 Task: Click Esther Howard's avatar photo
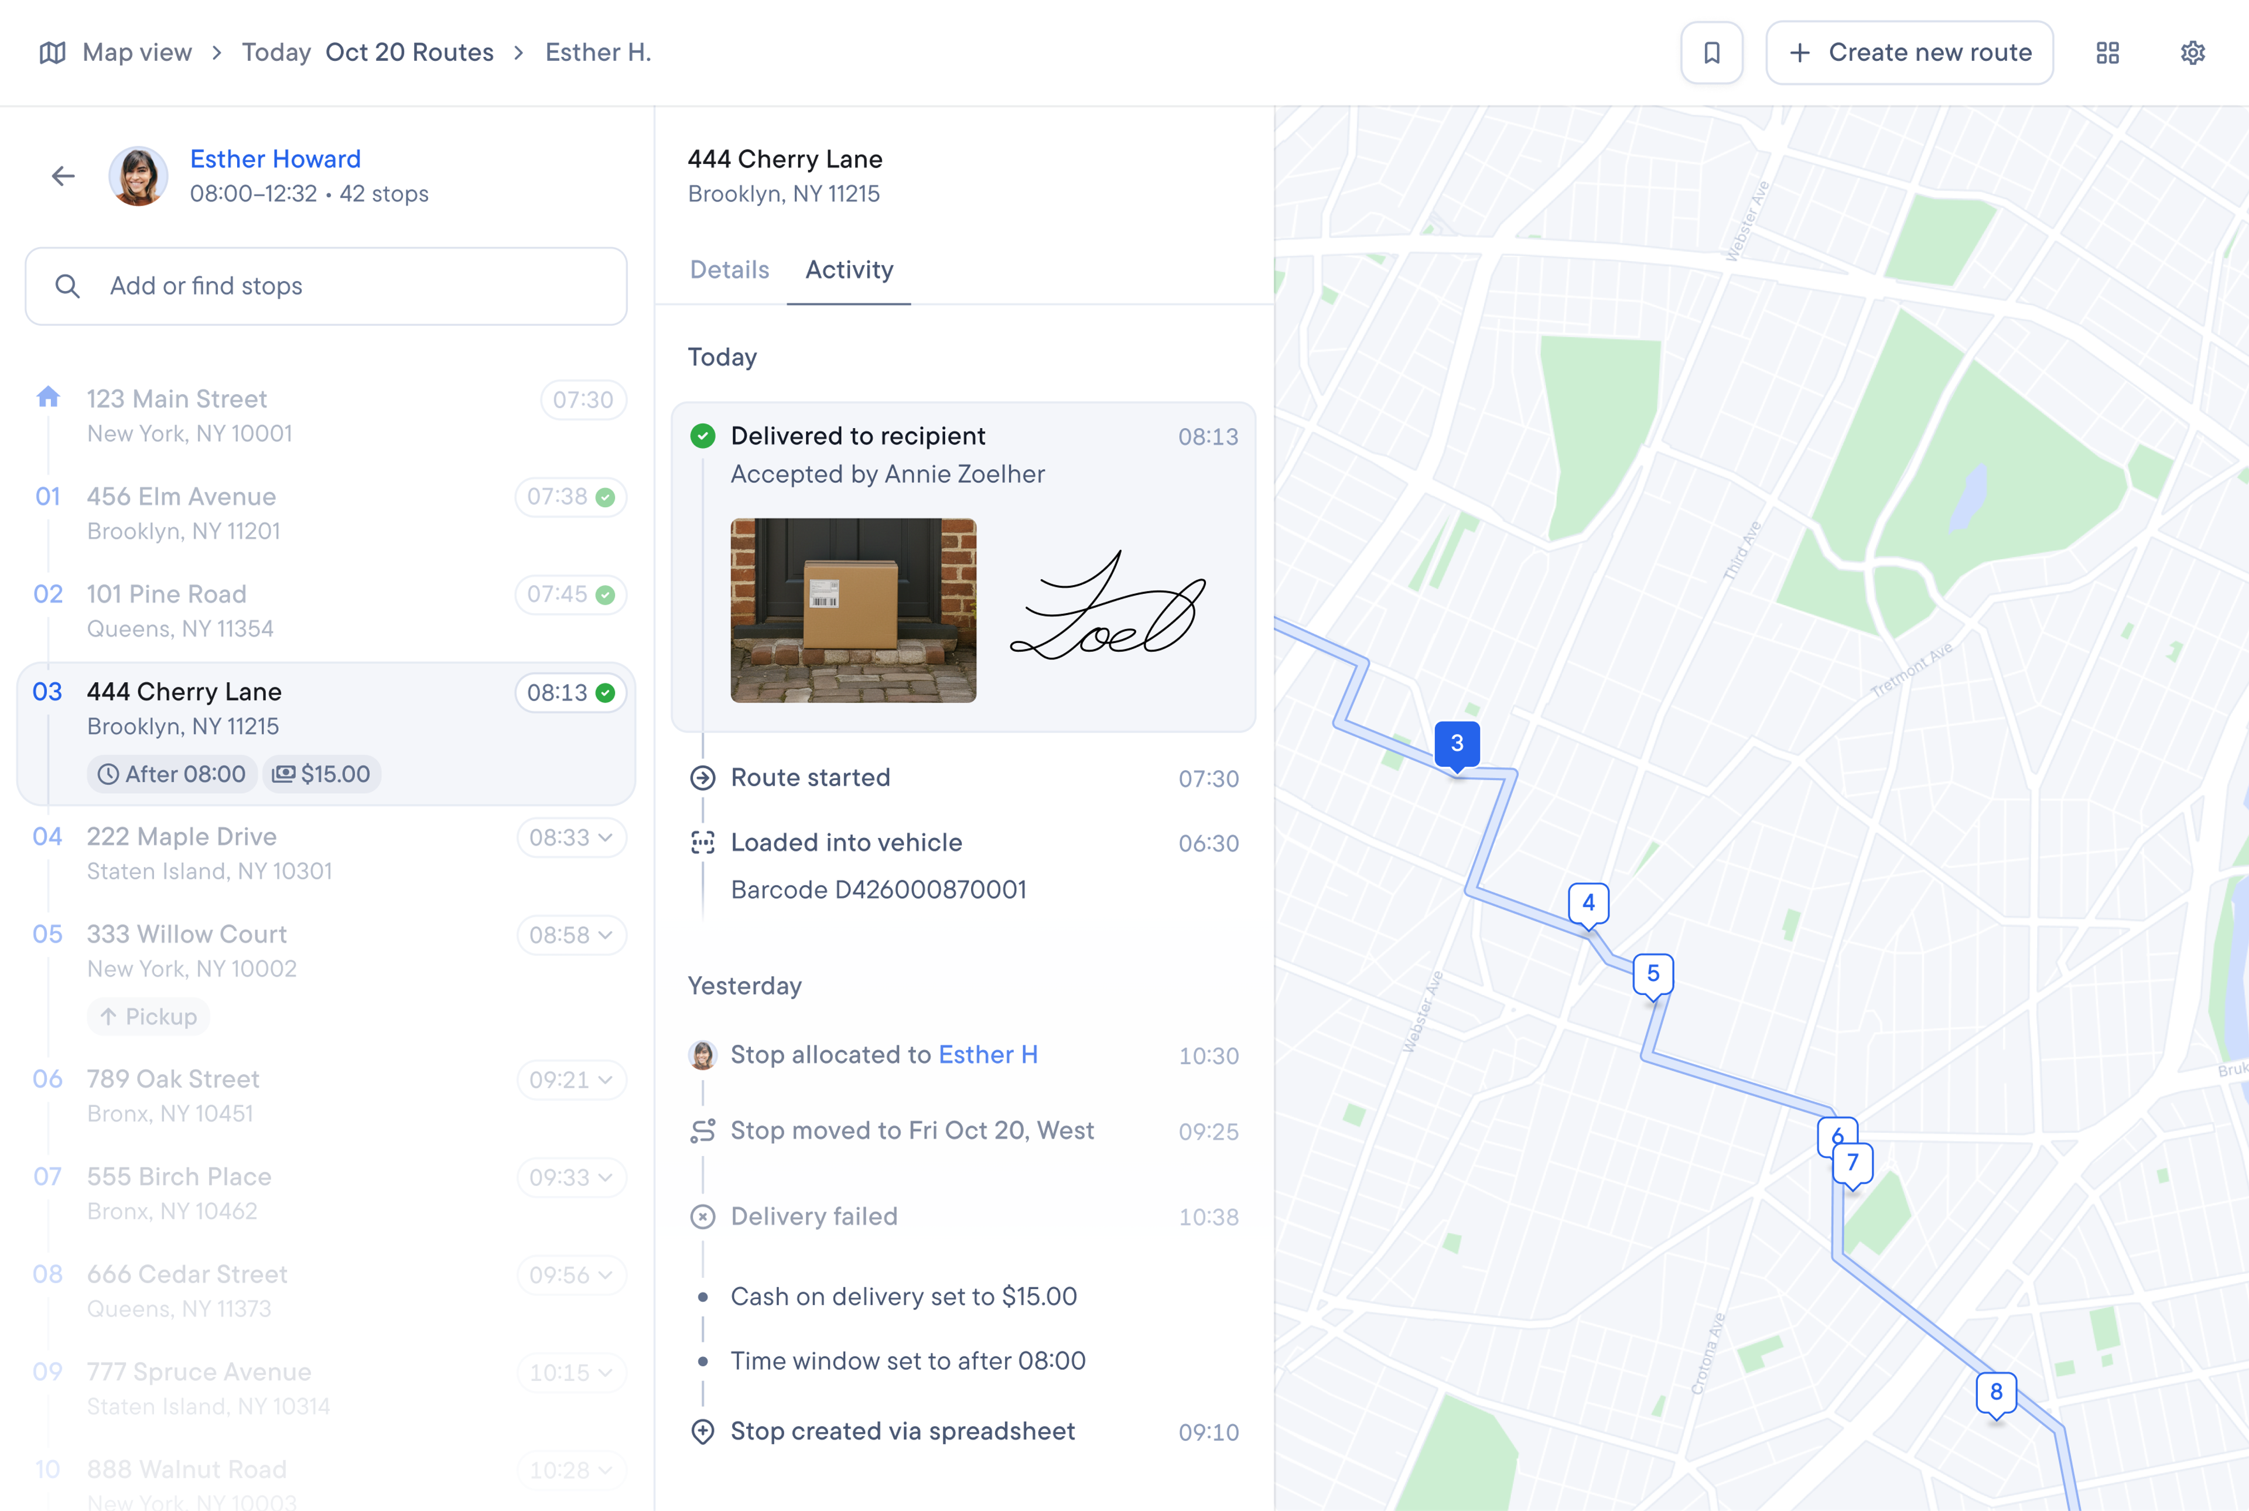139,175
